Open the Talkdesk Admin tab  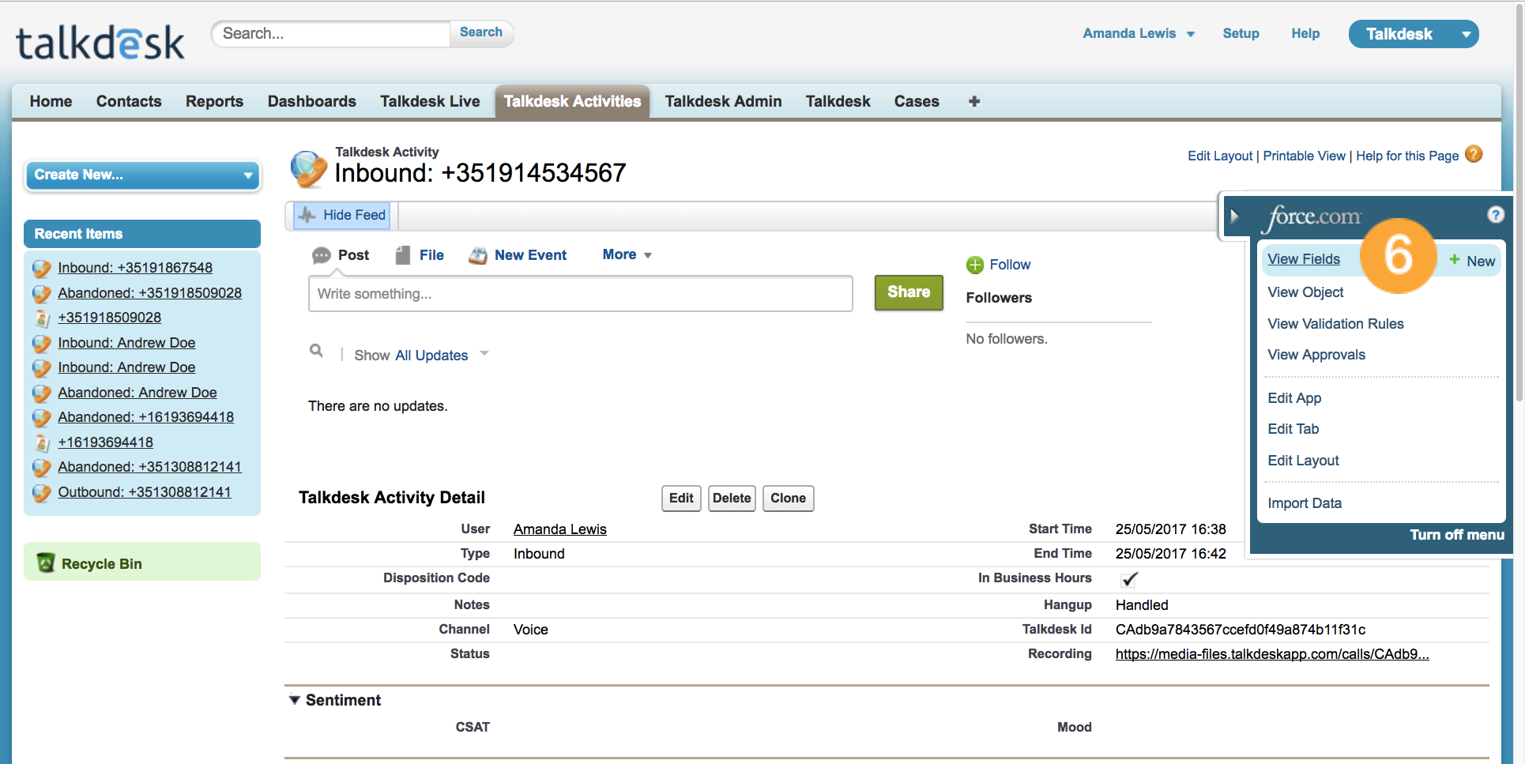click(723, 101)
